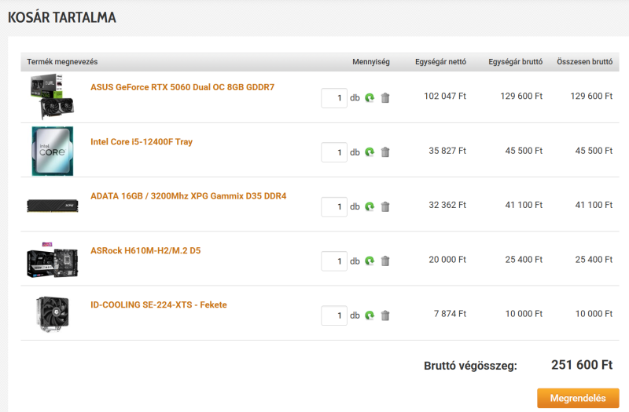Viewport: 629px width, 412px height.
Task: Click the 32 362 Ft net price
Action: (447, 205)
